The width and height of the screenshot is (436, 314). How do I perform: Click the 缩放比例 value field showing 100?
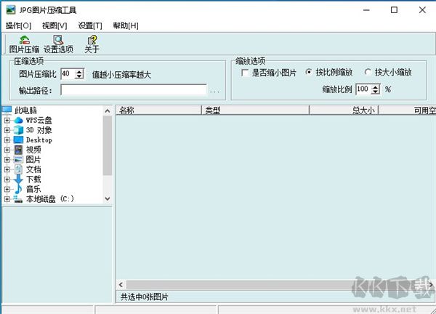(364, 89)
